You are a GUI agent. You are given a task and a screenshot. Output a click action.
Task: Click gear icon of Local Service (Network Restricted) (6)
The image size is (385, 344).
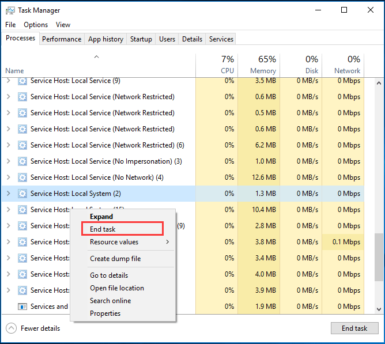(x=22, y=145)
